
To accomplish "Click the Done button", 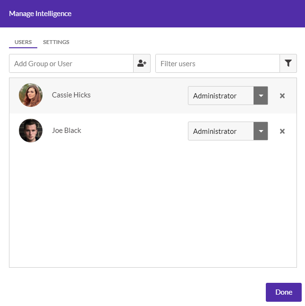I will pos(284,292).
